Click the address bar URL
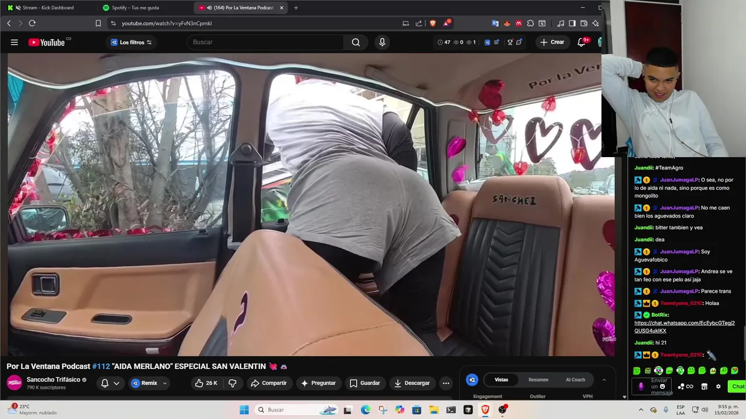This screenshot has height=419, width=746. click(167, 23)
